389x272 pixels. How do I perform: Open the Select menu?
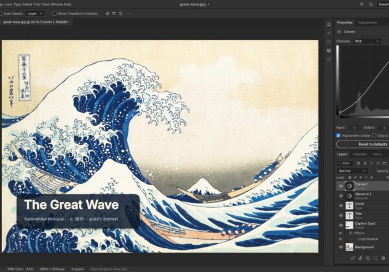pos(27,5)
